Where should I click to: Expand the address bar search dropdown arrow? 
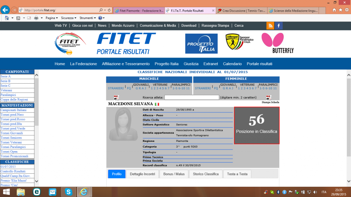[105, 10]
